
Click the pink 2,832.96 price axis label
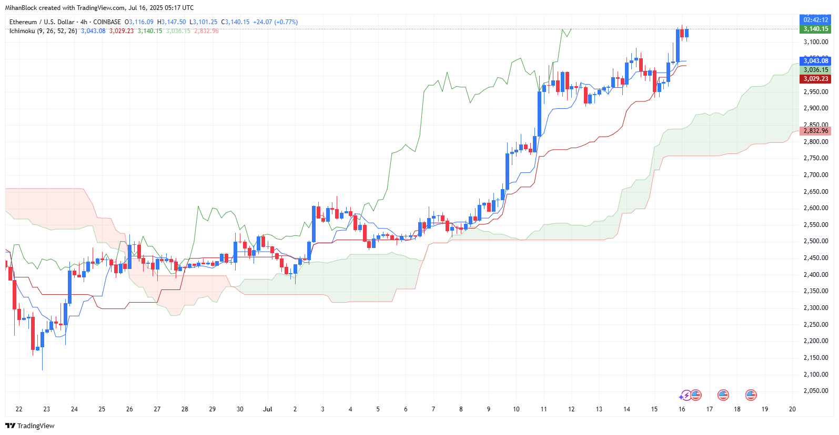815,131
